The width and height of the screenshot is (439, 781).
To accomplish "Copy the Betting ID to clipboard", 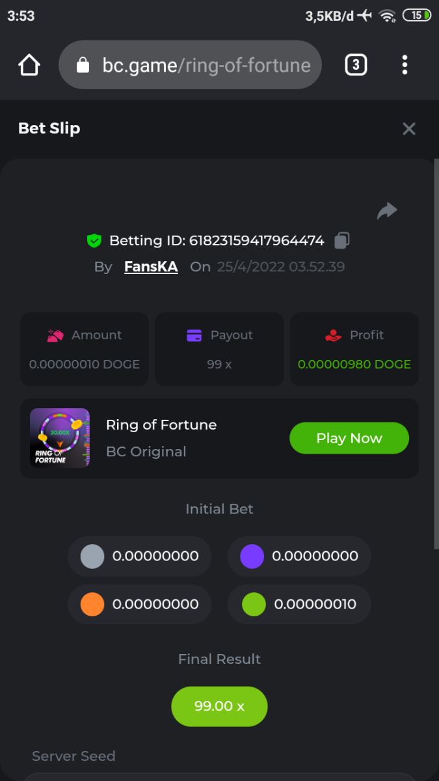I will tap(341, 241).
